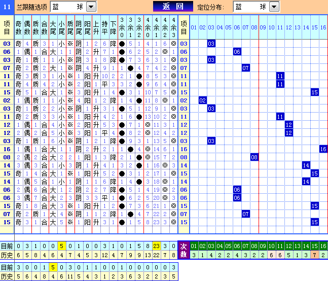Viewport: 328px width, 281px height.
Task: Click the blue 08 marker in distribution grid
Action: point(254,157)
